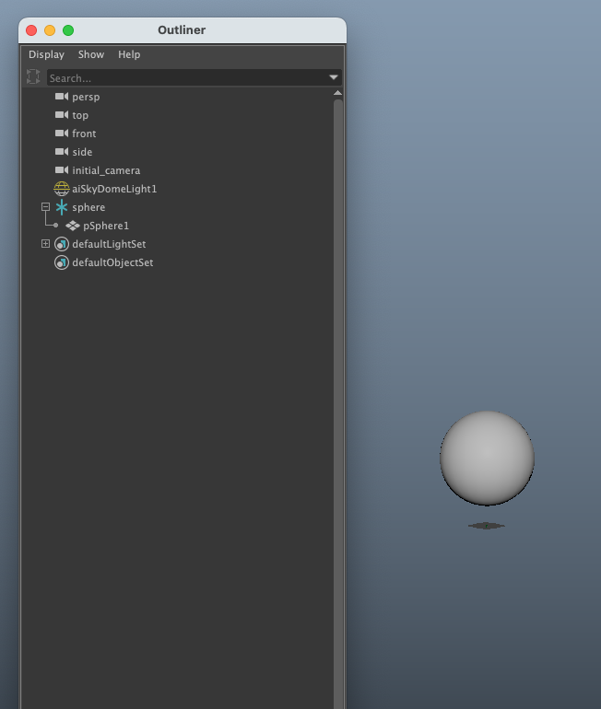Click the defaultLightSet set icon
Image resolution: width=601 pixels, height=709 pixels.
coord(62,244)
